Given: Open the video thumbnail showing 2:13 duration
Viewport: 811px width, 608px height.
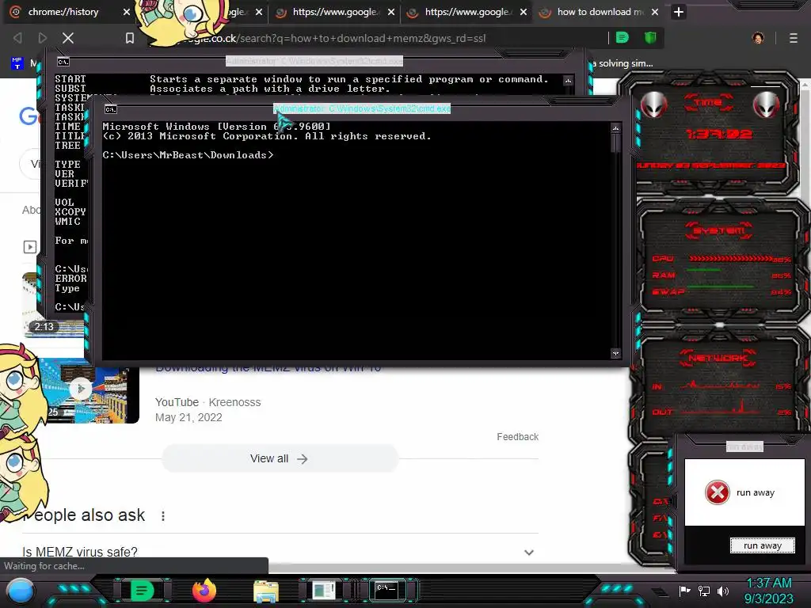Looking at the screenshot, I should pyautogui.click(x=55, y=305).
